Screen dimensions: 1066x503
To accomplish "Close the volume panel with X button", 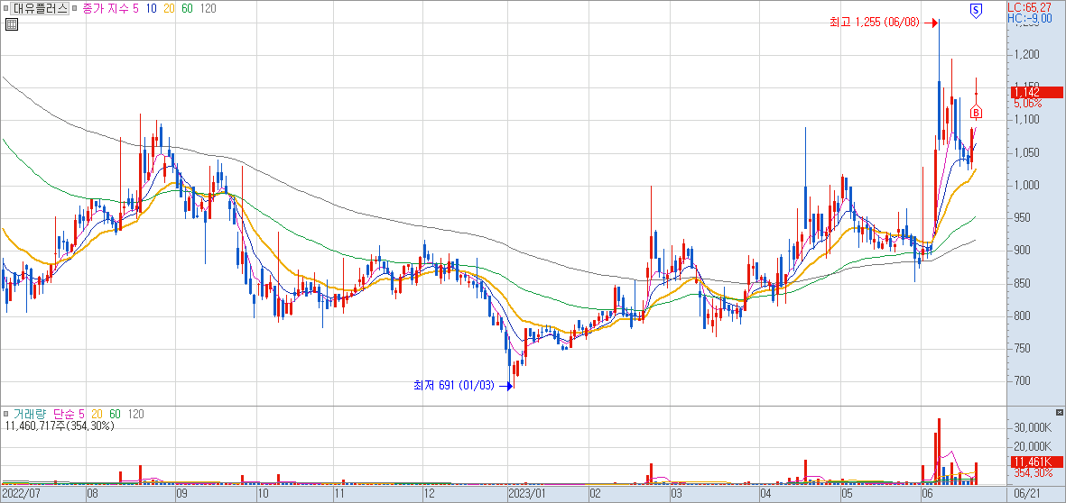I will point(1059,412).
